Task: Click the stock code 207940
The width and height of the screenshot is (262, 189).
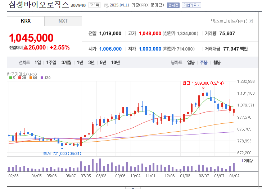Action: click(x=78, y=5)
